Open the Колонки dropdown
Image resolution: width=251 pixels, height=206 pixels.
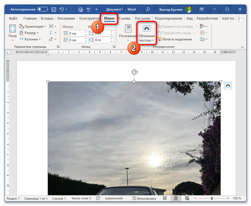30,39
